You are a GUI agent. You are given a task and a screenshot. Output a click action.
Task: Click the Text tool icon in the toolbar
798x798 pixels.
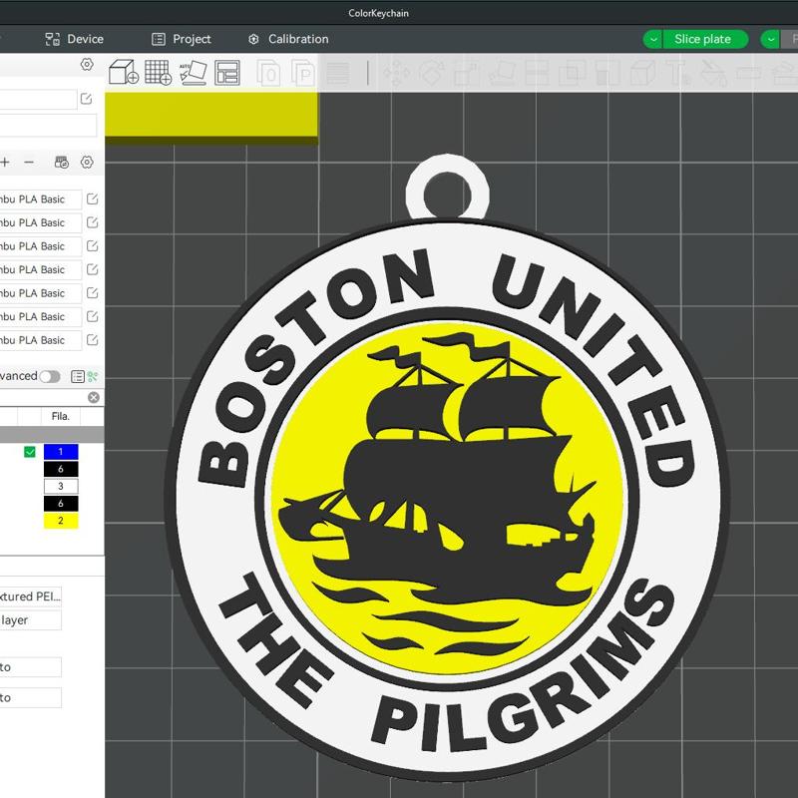(x=678, y=72)
